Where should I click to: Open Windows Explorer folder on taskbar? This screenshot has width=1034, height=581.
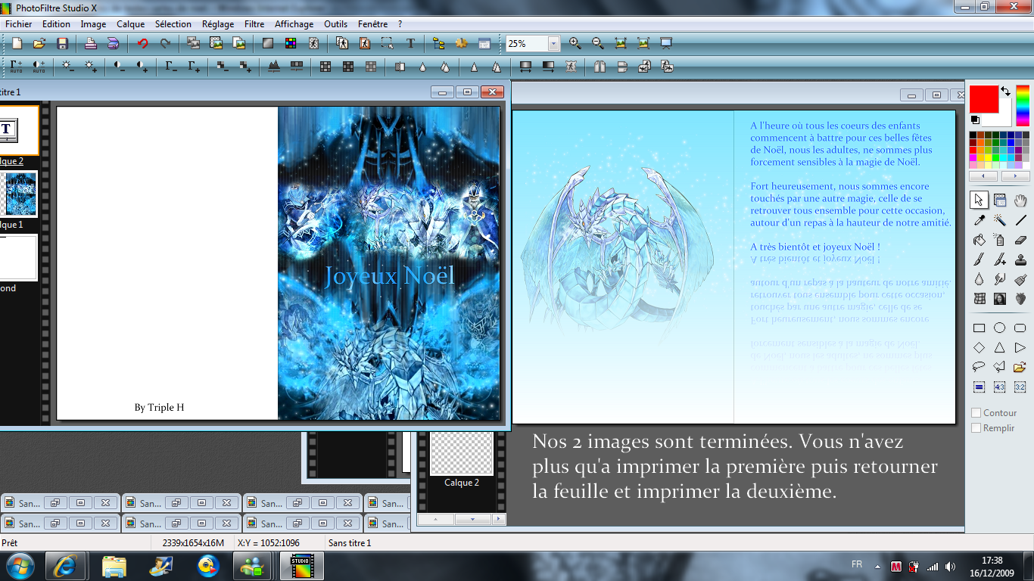pyautogui.click(x=114, y=565)
